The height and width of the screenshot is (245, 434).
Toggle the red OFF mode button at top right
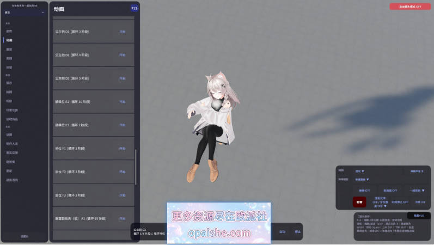point(410,7)
